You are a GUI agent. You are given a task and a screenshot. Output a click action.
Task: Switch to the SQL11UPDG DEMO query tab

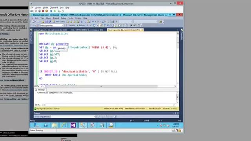point(87,30)
